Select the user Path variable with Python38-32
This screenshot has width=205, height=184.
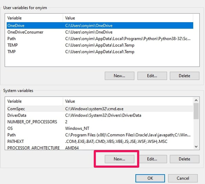point(100,38)
